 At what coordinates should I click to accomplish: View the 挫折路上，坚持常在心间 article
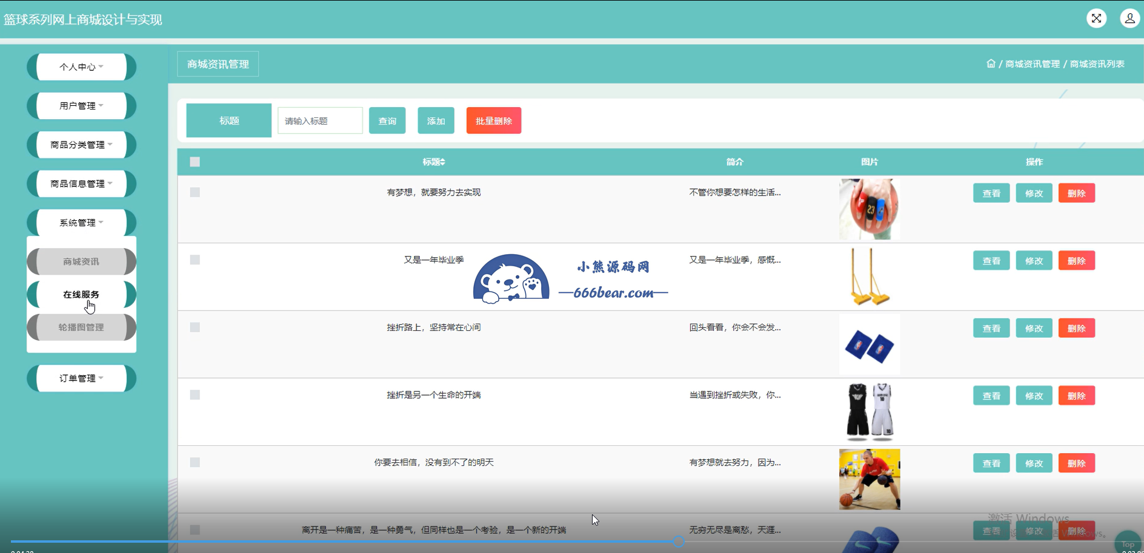(991, 328)
